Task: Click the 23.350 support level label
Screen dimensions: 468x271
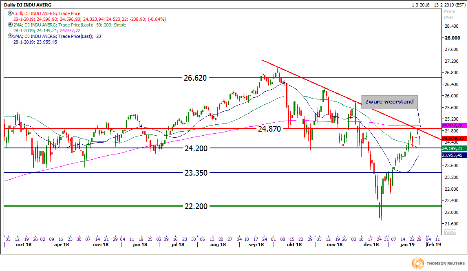Action: [x=196, y=173]
